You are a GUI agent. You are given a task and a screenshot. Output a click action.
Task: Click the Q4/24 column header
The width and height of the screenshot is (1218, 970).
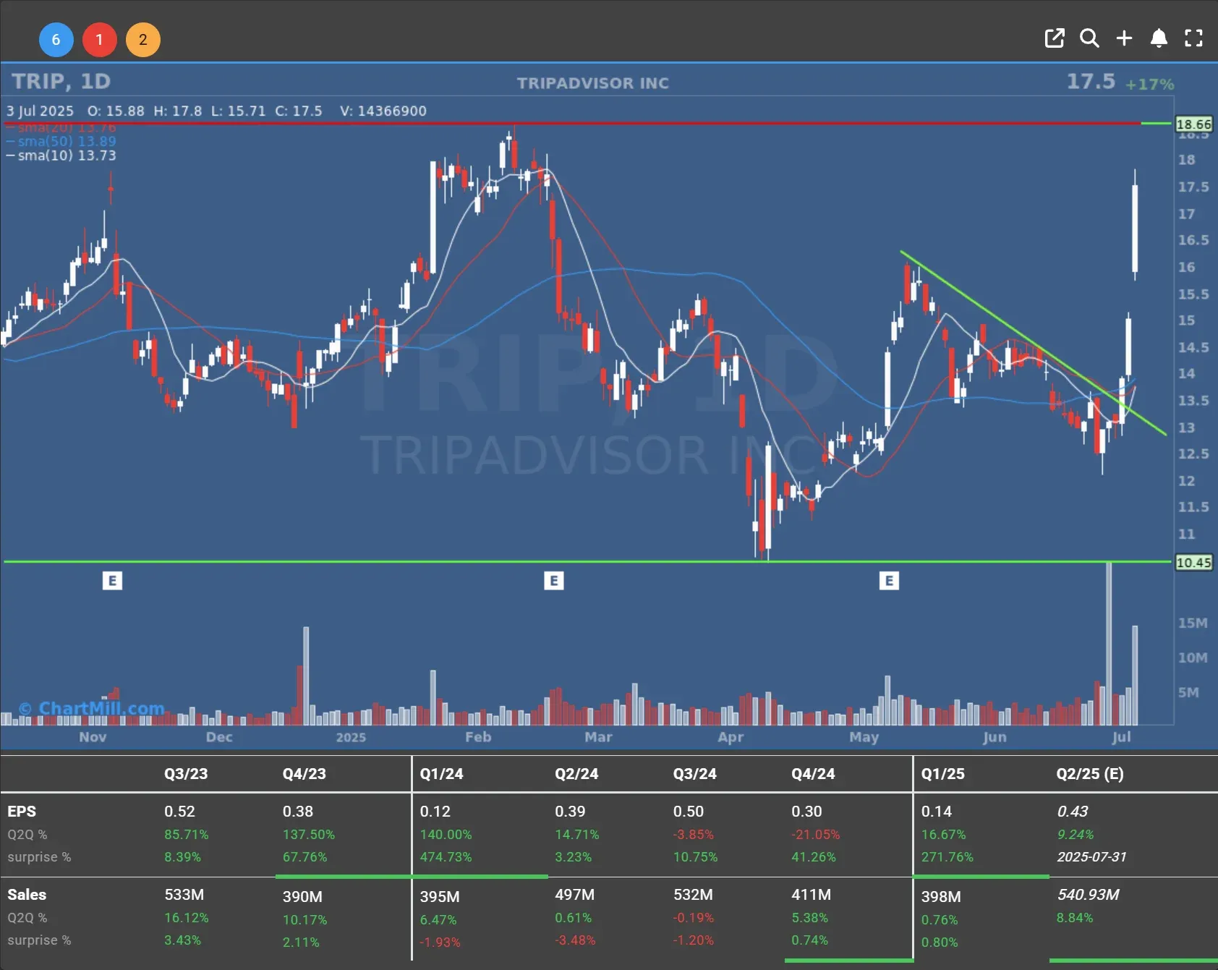point(813,773)
